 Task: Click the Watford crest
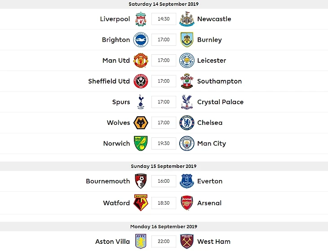coord(141,203)
